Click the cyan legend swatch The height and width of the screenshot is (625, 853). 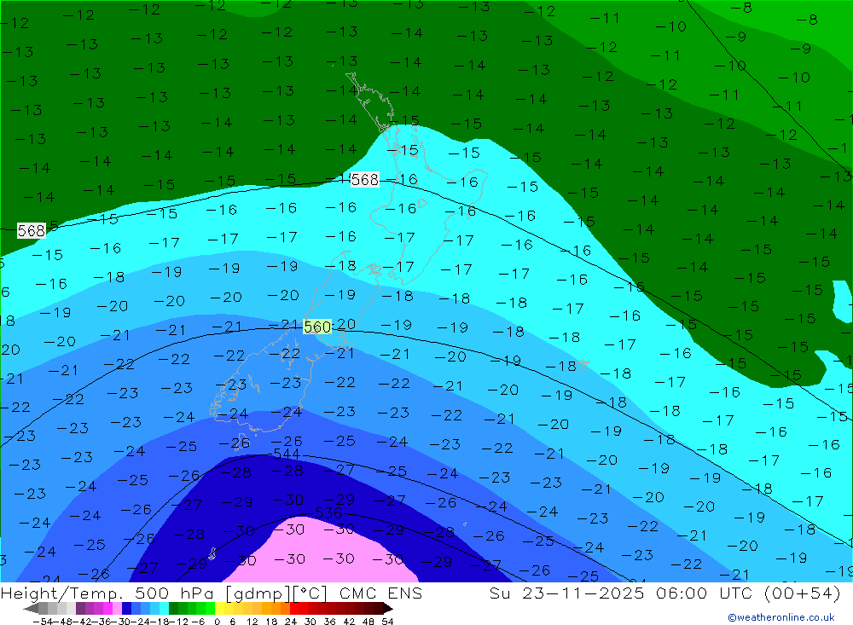point(165,608)
